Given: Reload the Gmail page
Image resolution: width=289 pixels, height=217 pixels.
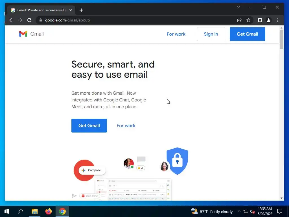Looking at the screenshot, I should tap(29, 20).
